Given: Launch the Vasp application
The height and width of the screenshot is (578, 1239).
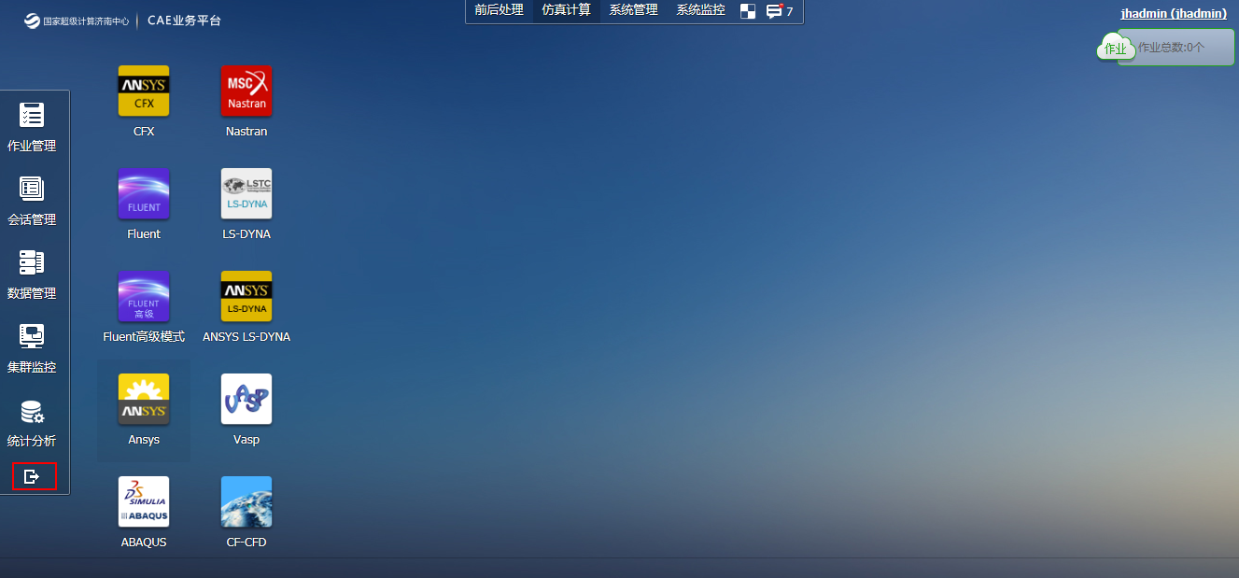Looking at the screenshot, I should tap(246, 399).
